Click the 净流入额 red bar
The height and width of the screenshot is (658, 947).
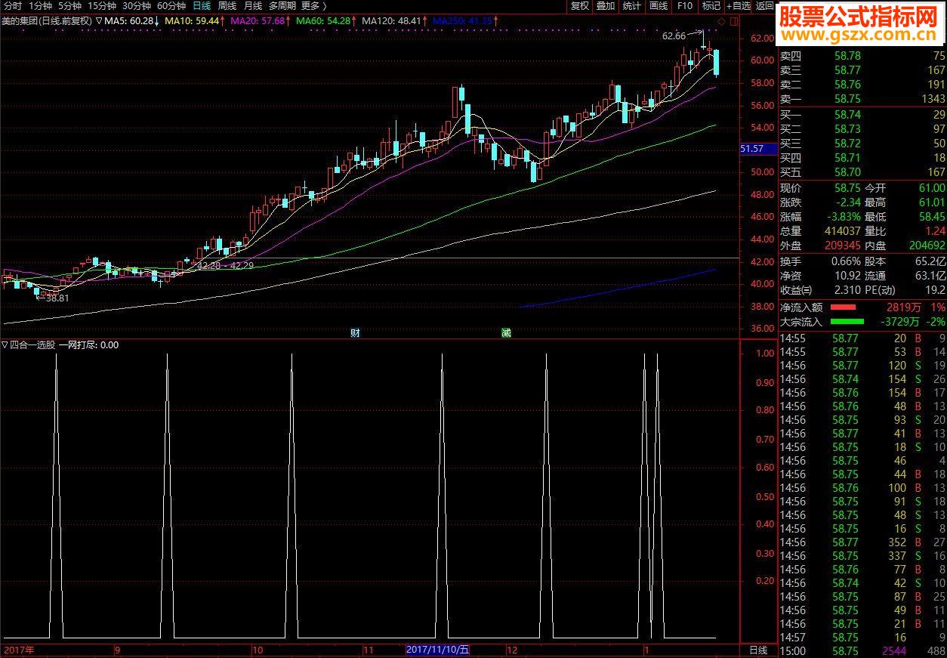click(x=843, y=307)
